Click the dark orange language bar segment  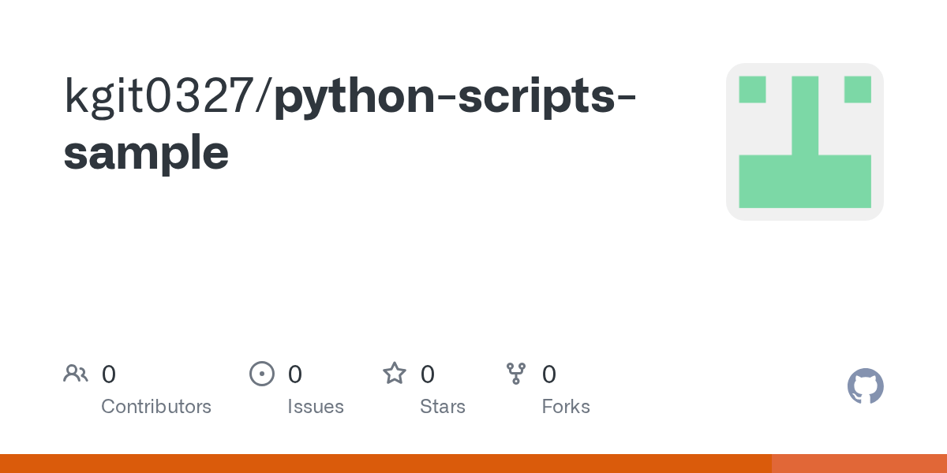click(x=385, y=464)
